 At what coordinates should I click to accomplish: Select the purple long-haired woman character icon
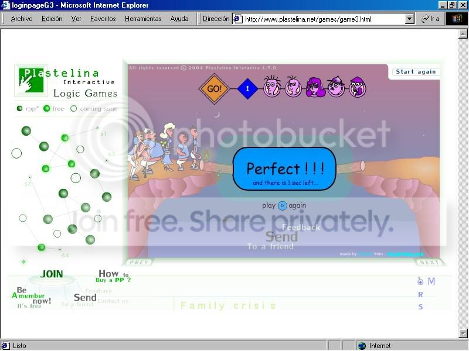point(315,87)
